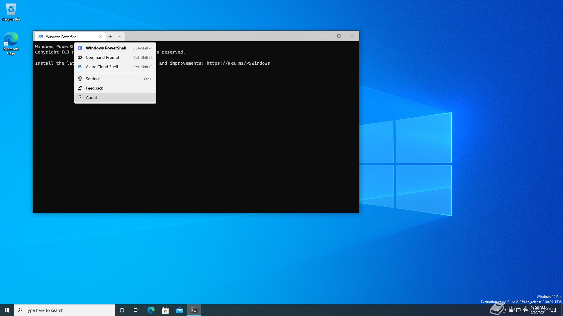This screenshot has height=316, width=563.
Task: Choose Azure Cloud Shell from the menu
Action: (x=115, y=67)
